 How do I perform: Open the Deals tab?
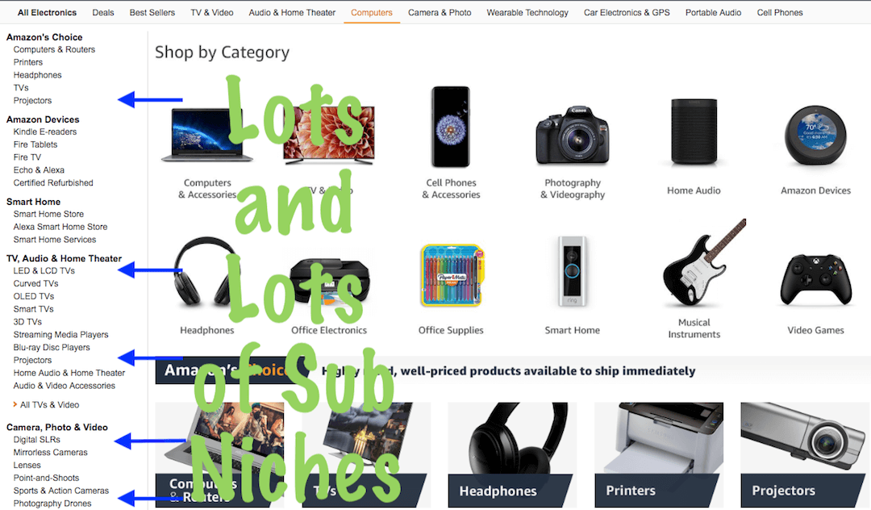(x=102, y=12)
